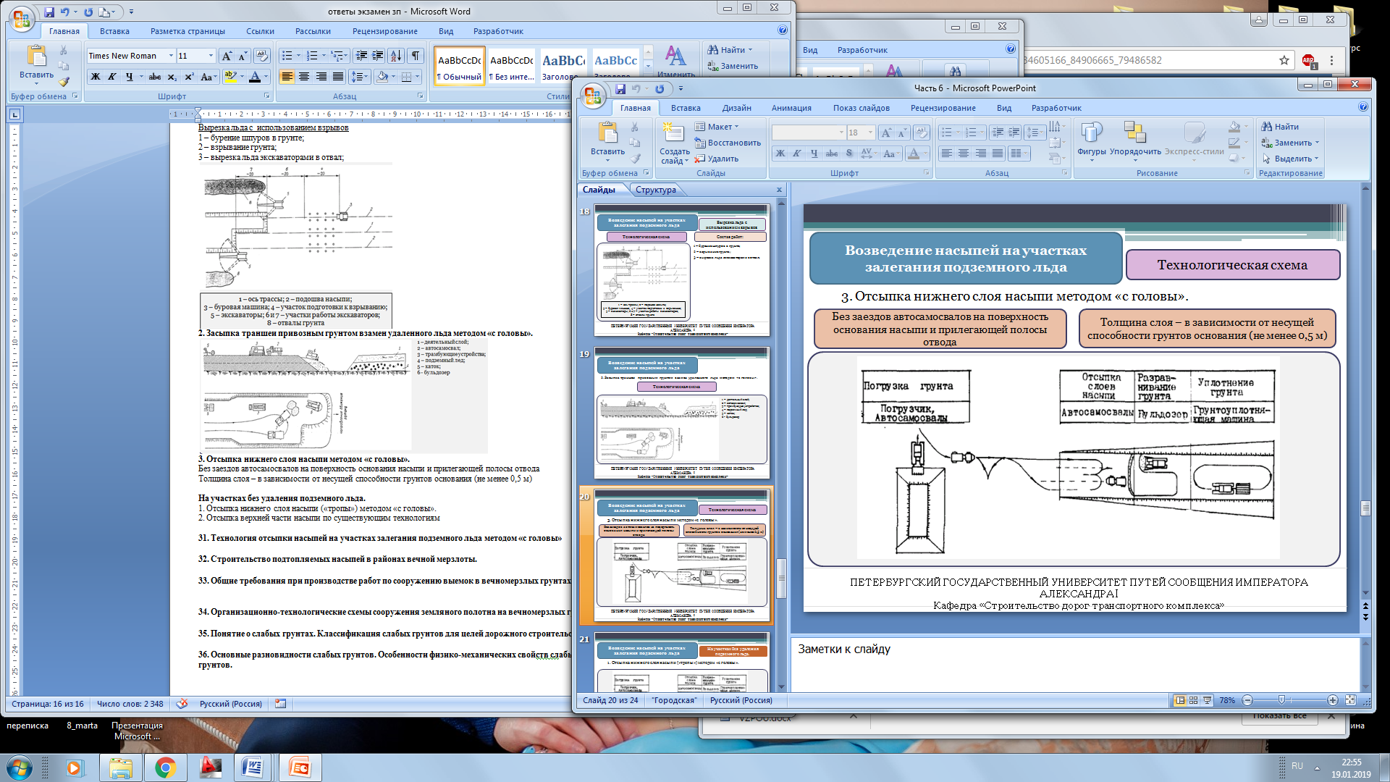Viewport: 1390px width, 782px height.
Task: Apply subscript in Word ribbon
Action: tap(172, 77)
